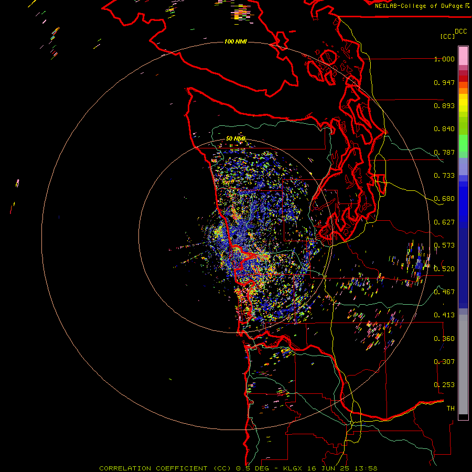Click the TH threshold legend label
Viewport: 472px width, 472px height.
[450, 408]
